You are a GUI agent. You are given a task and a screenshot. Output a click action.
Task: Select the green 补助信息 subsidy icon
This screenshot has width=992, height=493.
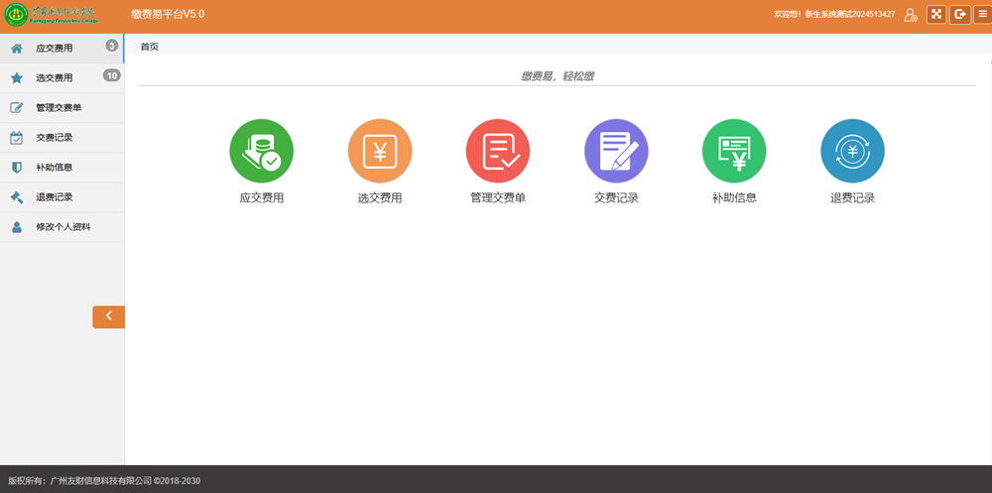click(734, 151)
